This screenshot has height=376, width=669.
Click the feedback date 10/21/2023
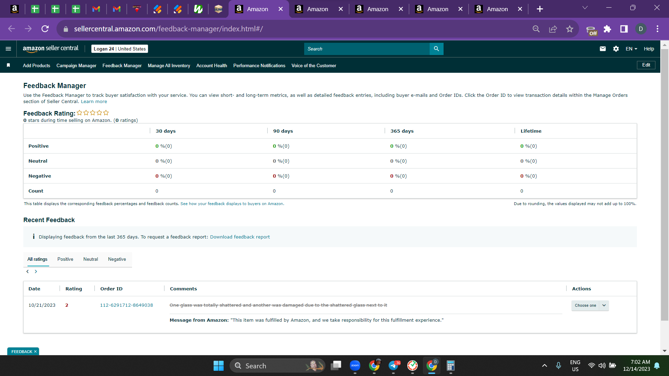coord(42,305)
